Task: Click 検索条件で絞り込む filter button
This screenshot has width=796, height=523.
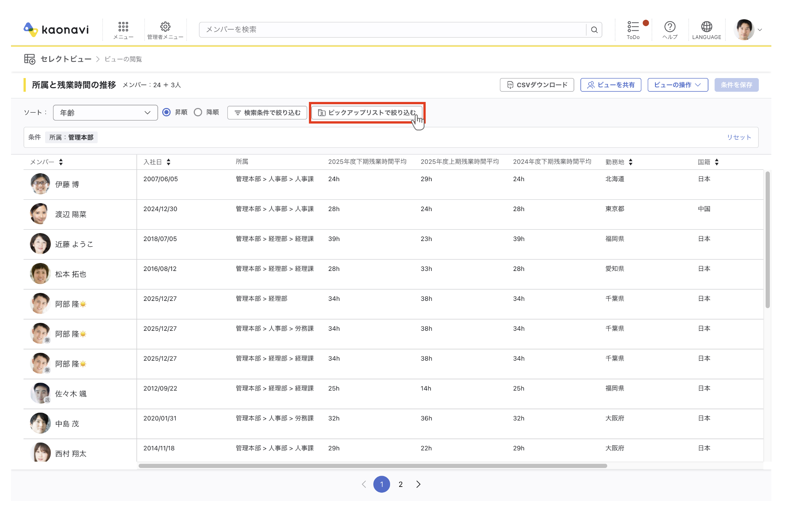Action: coord(267,113)
